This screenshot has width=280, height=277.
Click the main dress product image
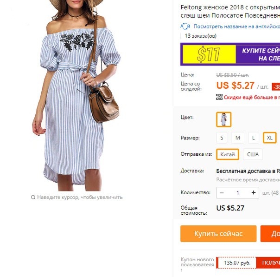click(76, 95)
